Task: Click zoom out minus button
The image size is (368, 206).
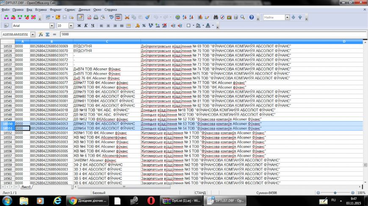Action: (x=318, y=193)
